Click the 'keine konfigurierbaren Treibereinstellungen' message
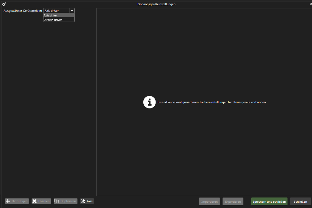Viewport: 312px width, 208px height. click(212, 102)
